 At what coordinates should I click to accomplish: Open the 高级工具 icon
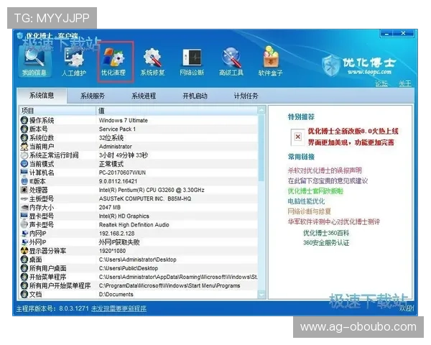[231, 62]
